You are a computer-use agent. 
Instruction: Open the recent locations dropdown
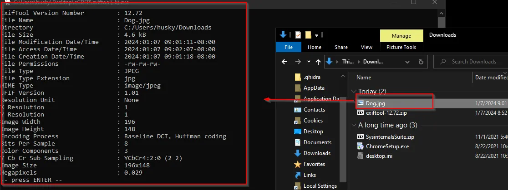click(x=309, y=62)
